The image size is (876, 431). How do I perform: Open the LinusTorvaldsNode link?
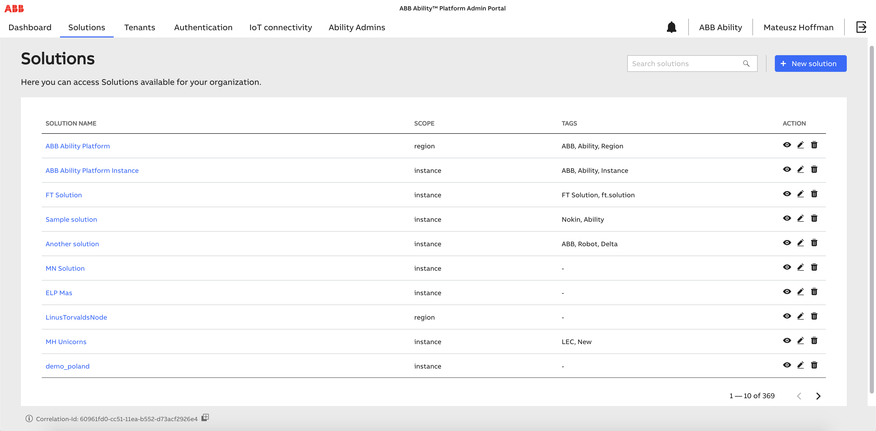point(76,317)
